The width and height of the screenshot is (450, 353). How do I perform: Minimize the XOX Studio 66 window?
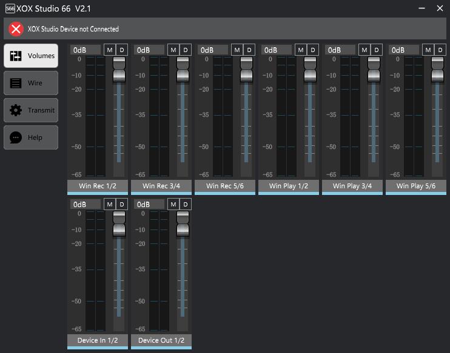[421, 8]
